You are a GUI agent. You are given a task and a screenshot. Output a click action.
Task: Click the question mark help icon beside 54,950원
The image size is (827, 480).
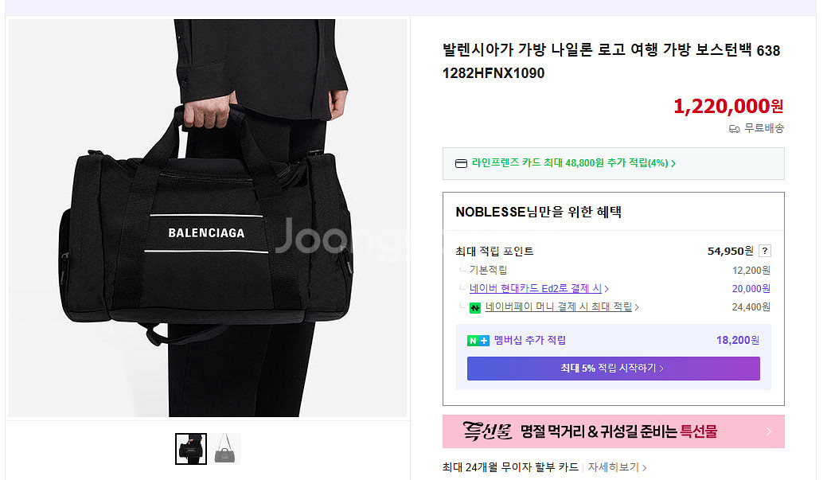[x=764, y=251]
